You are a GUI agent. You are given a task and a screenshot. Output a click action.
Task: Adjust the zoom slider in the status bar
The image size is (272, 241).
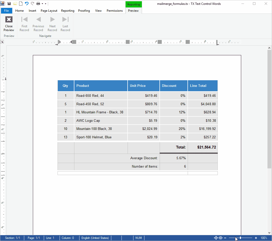tap(240, 238)
